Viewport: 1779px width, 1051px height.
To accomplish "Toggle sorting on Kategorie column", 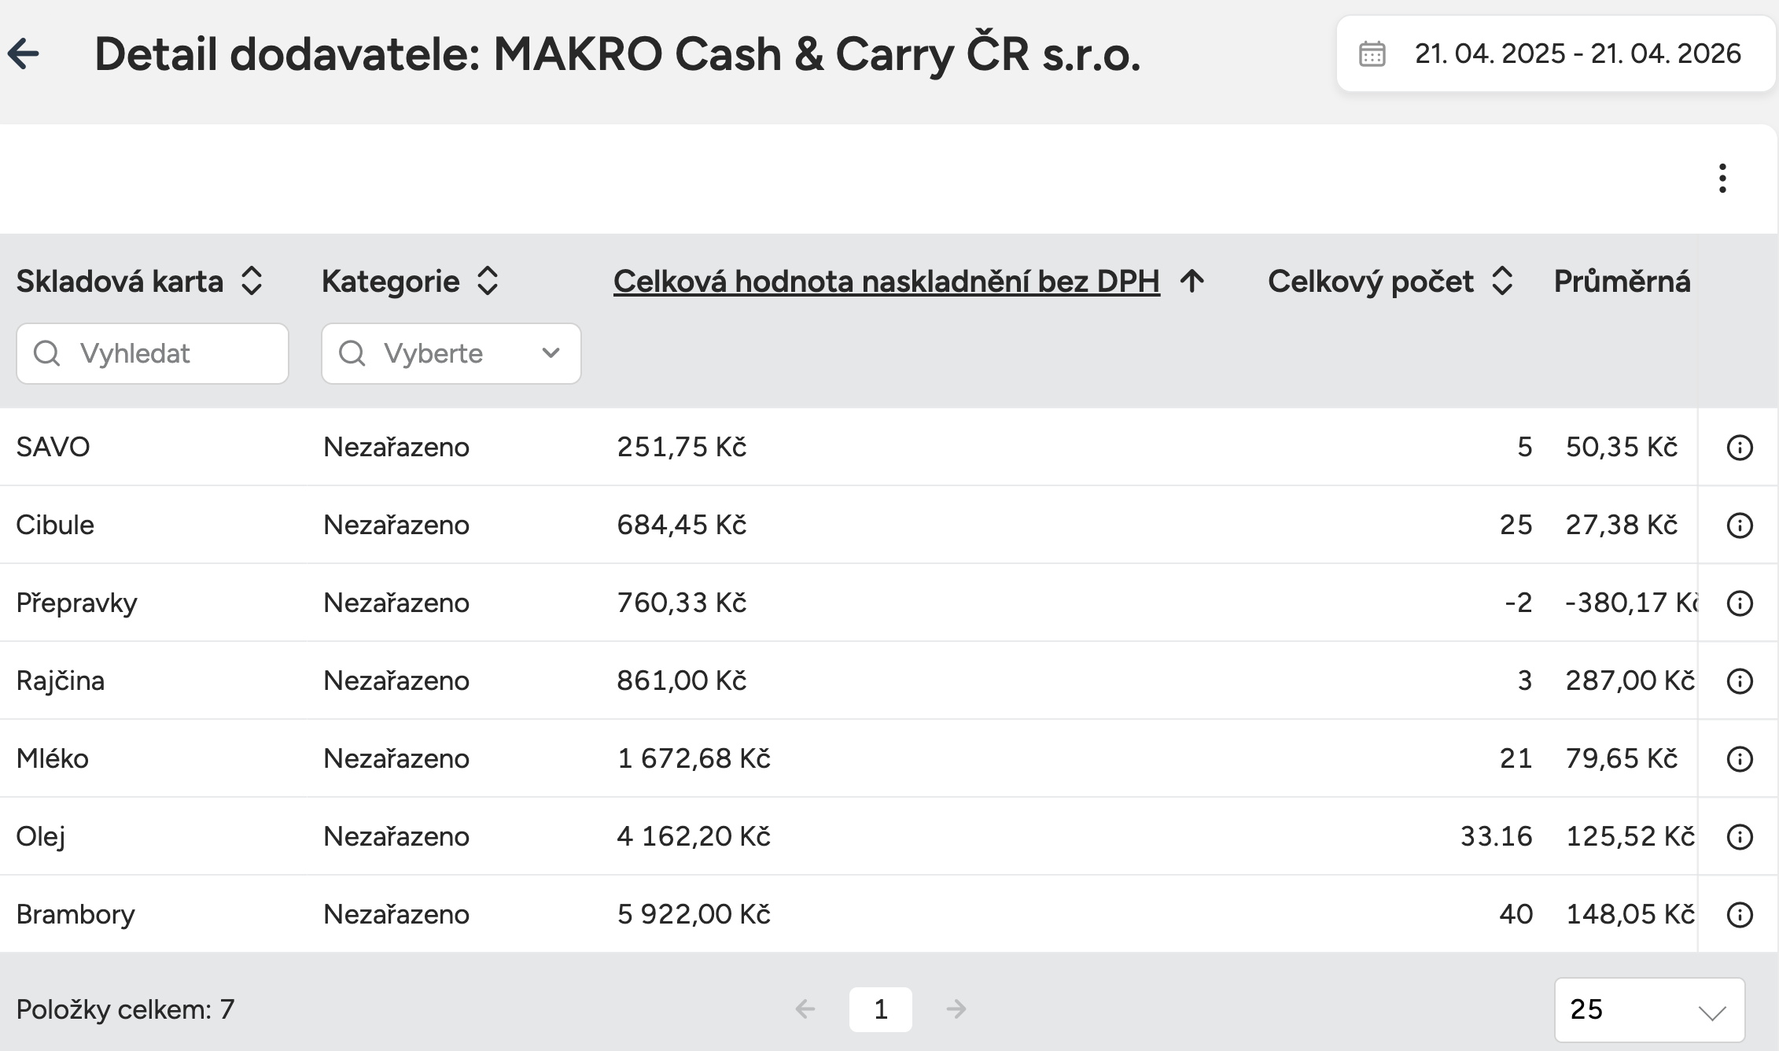I will 488,281.
